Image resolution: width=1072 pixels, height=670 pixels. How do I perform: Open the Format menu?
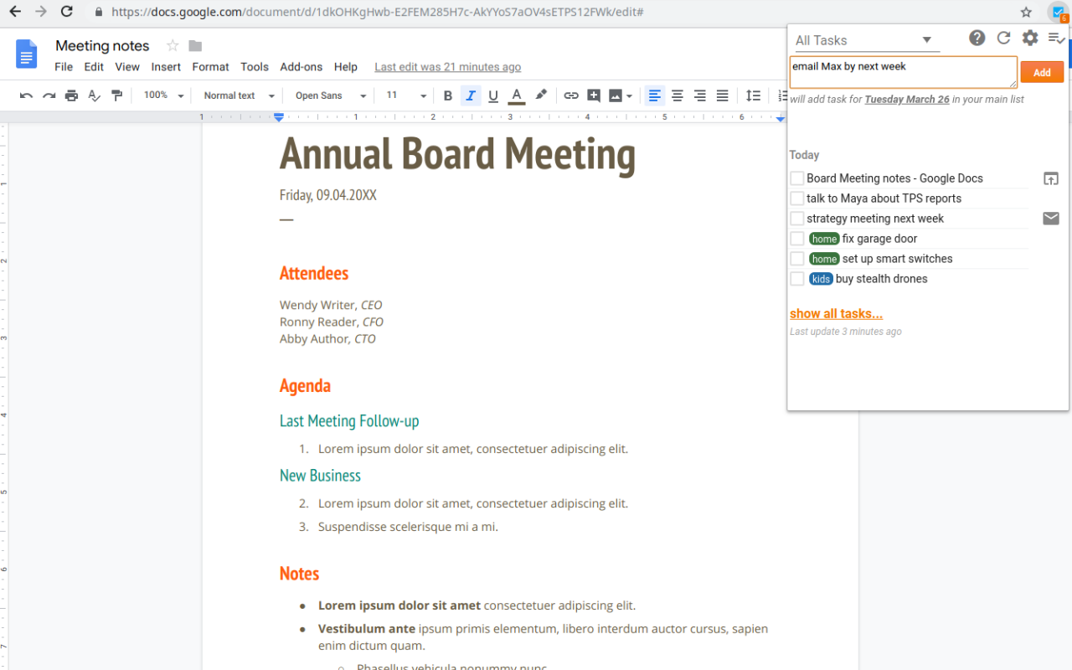click(x=210, y=66)
